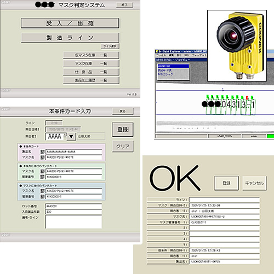Open the フォーマット menu
274x274 pixels.
[x=199, y=55]
